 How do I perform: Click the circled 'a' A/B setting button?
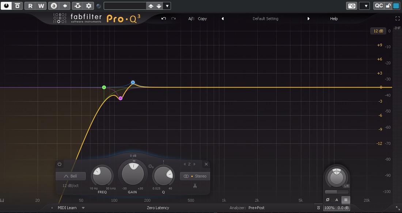click(54, 5)
